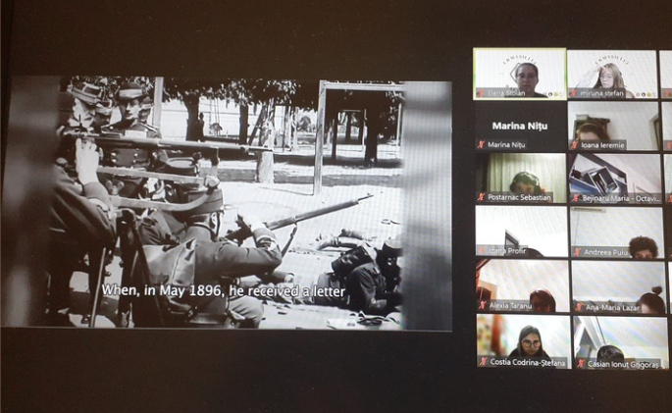Click the miruna stefan name label
Image resolution: width=672 pixels, height=413 pixels.
point(601,93)
